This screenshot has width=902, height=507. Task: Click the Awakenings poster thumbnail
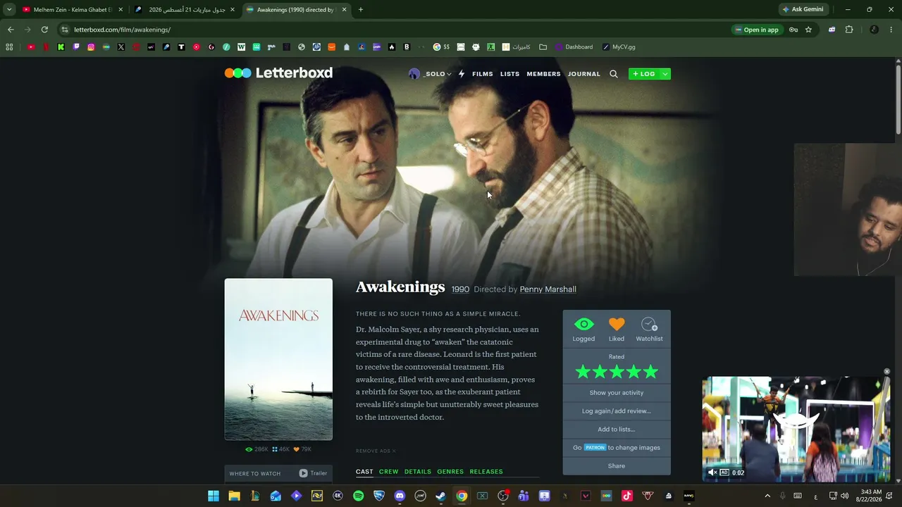click(278, 359)
